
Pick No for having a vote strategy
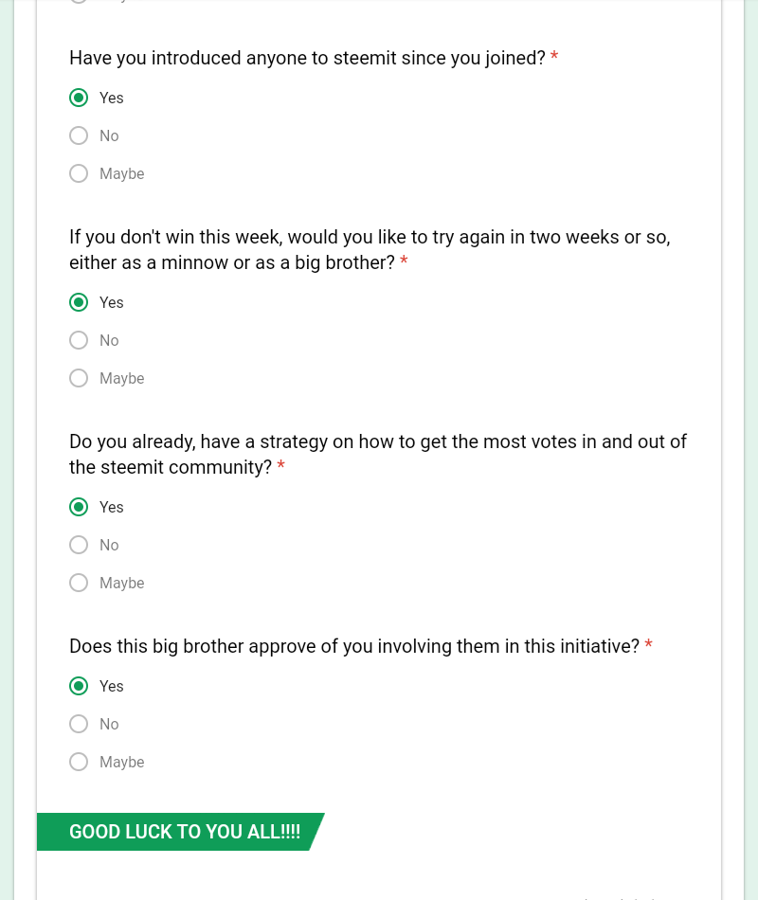[x=79, y=545]
